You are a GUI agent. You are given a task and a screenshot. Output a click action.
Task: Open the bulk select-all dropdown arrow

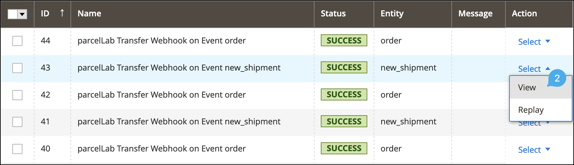tap(22, 14)
